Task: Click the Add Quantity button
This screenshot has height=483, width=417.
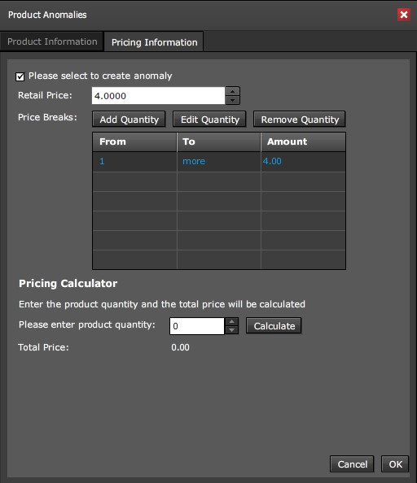Action: pyautogui.click(x=129, y=120)
